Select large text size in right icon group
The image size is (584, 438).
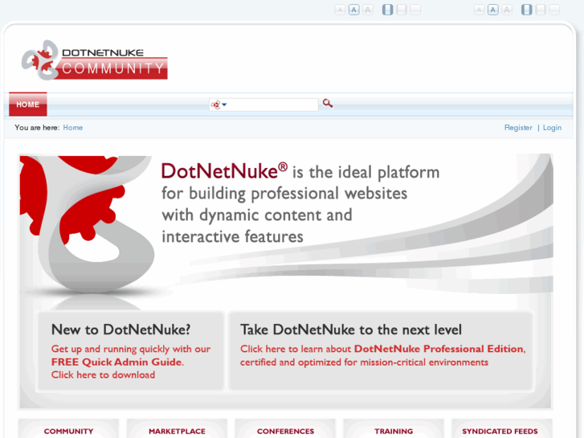[x=507, y=10]
